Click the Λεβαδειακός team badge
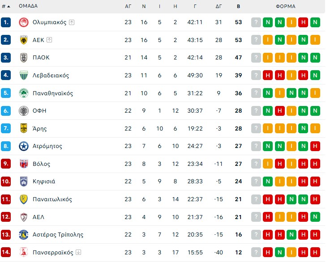The image size is (326, 262). (x=24, y=75)
